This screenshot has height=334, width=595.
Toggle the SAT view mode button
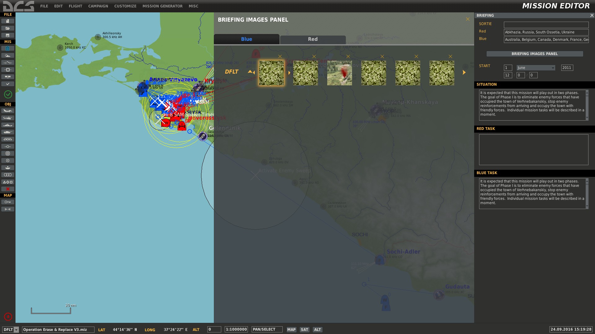[x=305, y=330]
